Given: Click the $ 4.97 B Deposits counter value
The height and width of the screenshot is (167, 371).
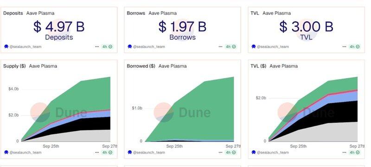Looking at the screenshot, I should [59, 26].
